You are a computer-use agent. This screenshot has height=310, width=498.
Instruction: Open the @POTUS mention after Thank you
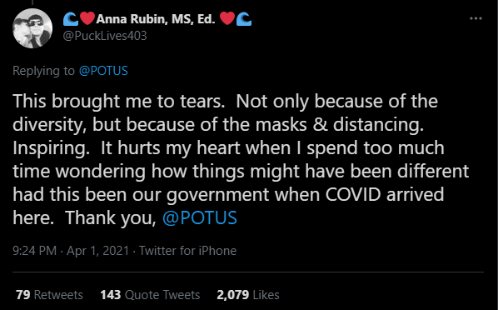click(x=200, y=217)
